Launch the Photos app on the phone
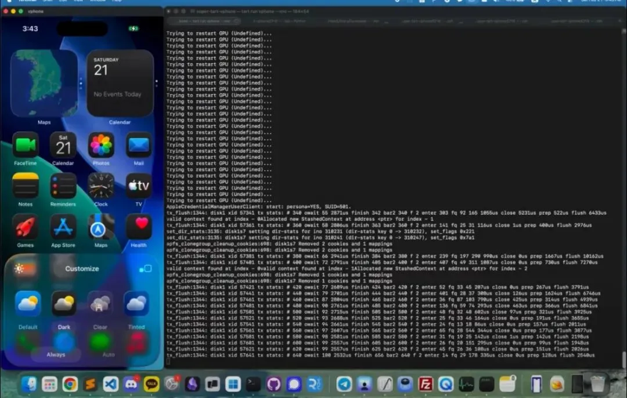The image size is (627, 398). [x=101, y=146]
